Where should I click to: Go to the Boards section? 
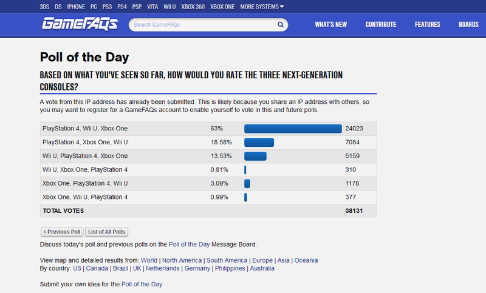coord(468,24)
